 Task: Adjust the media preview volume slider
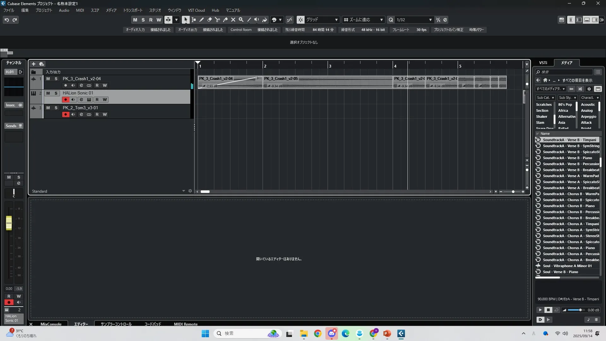coord(579,310)
